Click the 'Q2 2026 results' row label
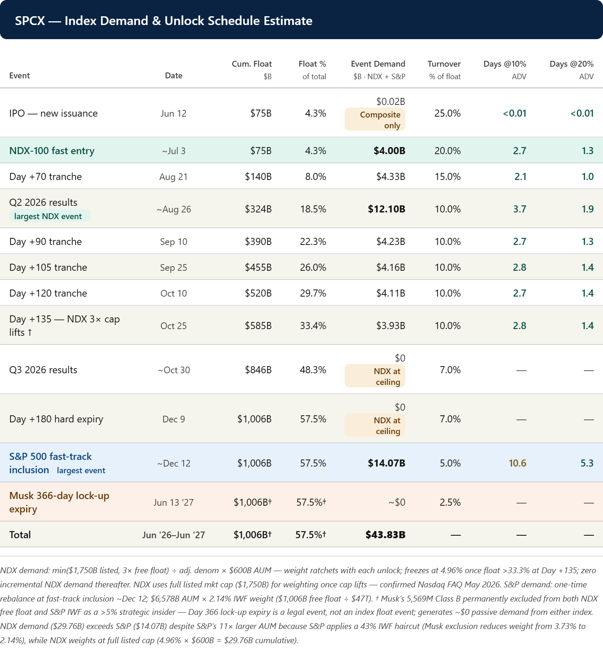603x649 pixels. tap(43, 202)
